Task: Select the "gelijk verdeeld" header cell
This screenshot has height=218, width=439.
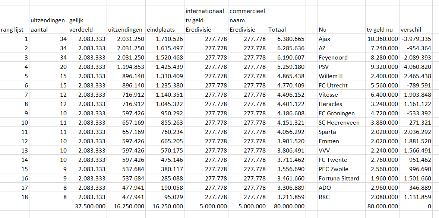Action: (87, 20)
